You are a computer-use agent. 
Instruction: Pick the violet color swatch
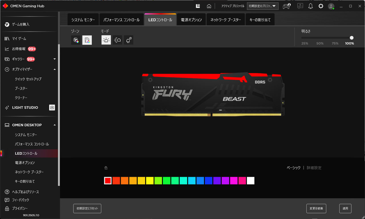click(217, 181)
